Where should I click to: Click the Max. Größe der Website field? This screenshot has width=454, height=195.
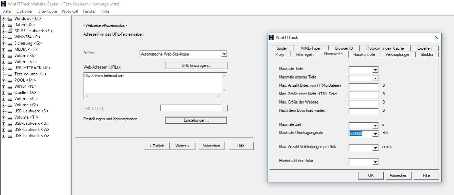(364, 103)
